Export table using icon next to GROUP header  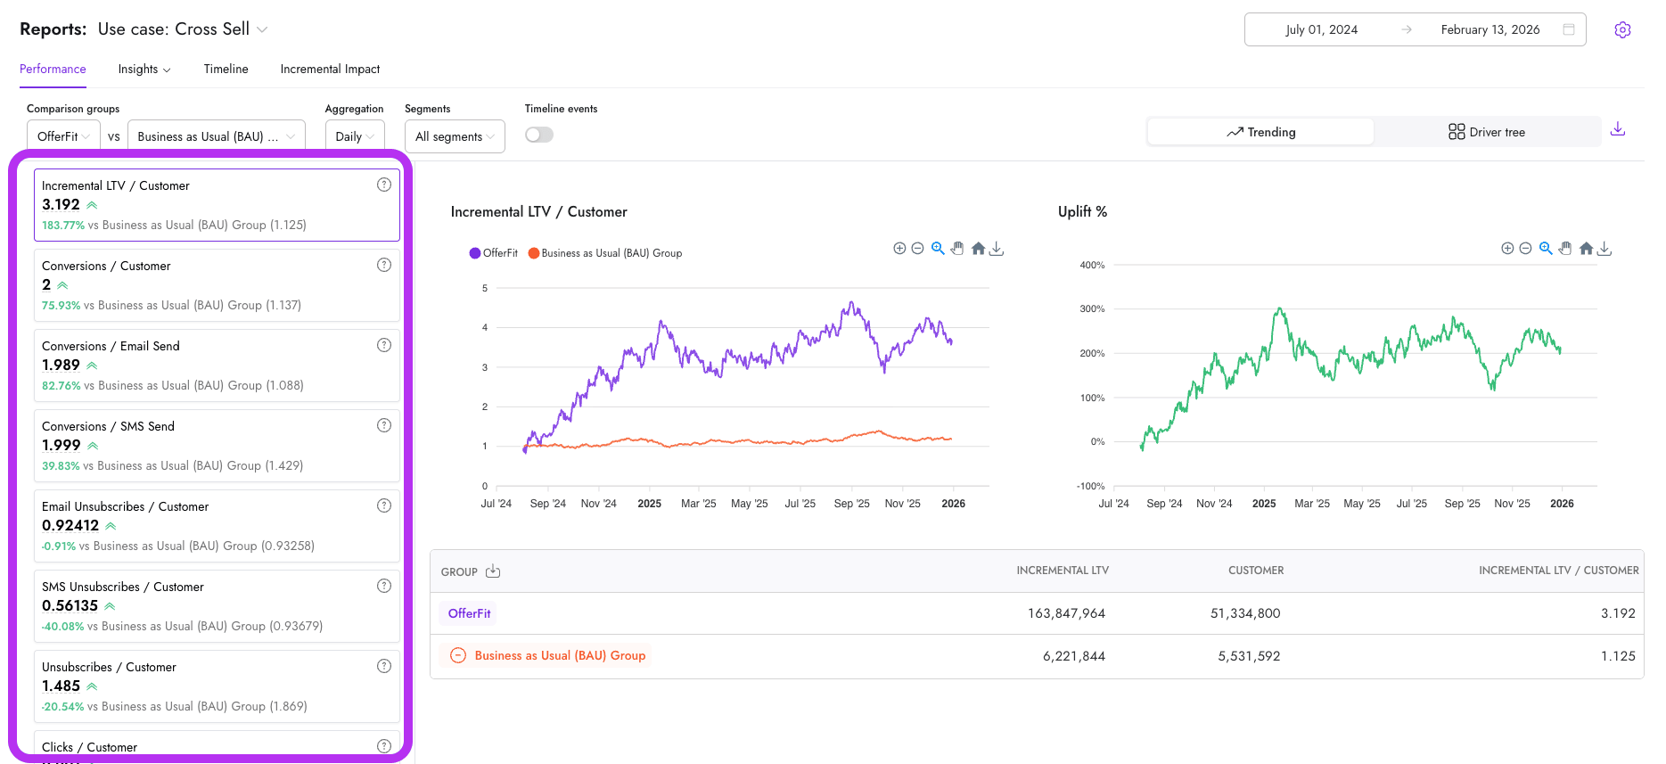[x=493, y=571]
